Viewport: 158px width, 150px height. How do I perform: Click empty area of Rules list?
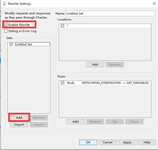click(x=105, y=101)
